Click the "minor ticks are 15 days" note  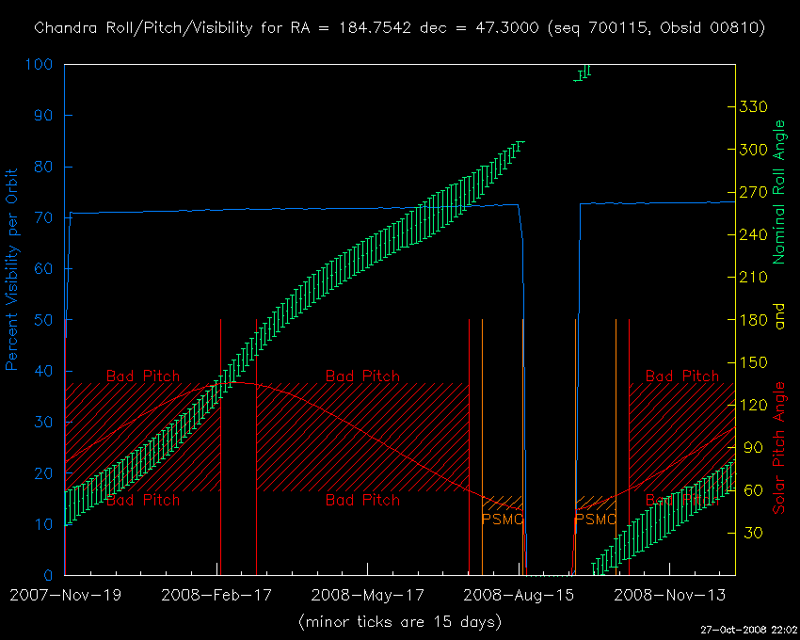pos(399,622)
